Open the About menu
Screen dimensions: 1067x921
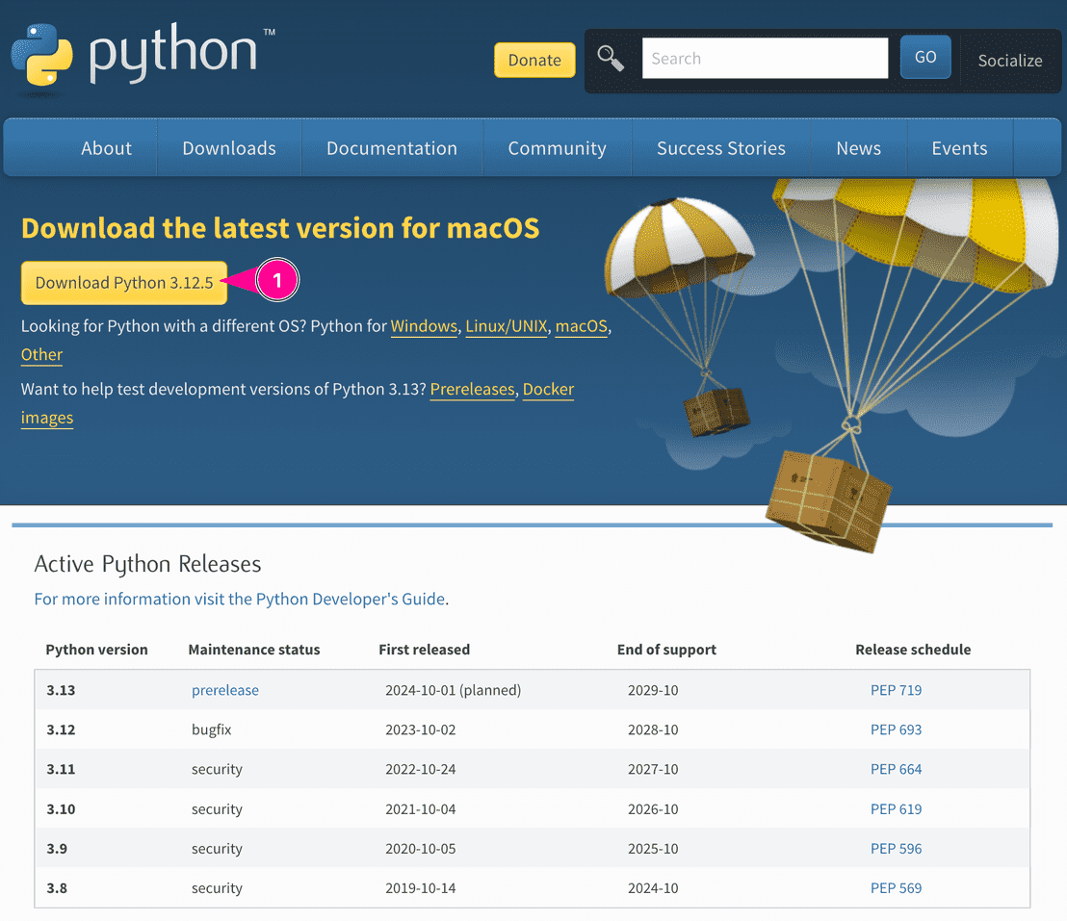[x=106, y=147]
